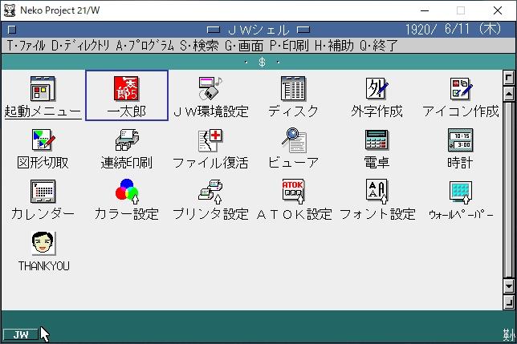Open the D·ディレクトリ menu

coord(80,46)
